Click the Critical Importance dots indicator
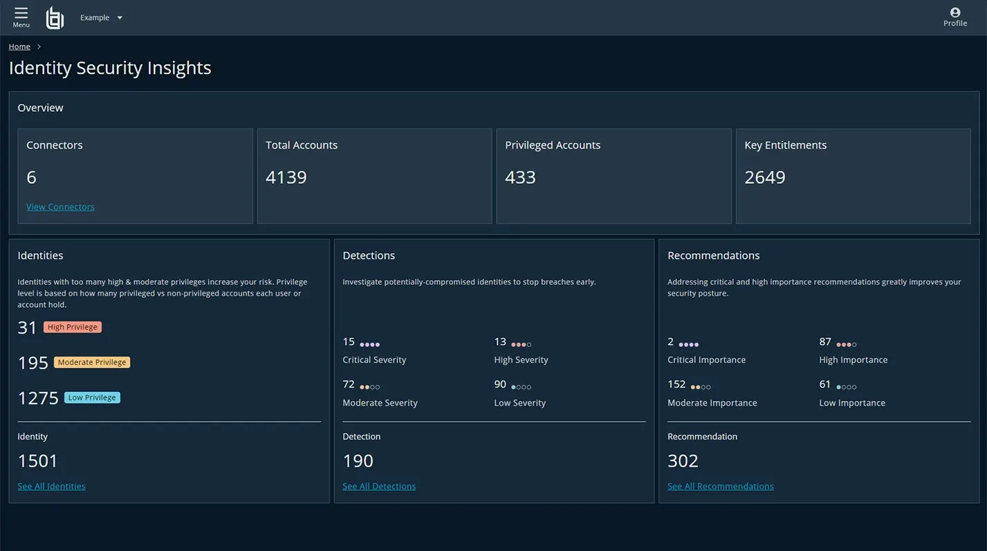Screen dimensions: 987x551 [689, 344]
